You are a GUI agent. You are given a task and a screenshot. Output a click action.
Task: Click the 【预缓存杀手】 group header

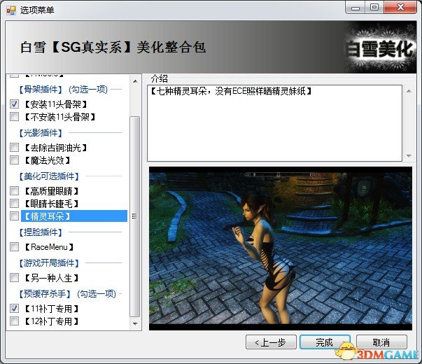coord(67,293)
